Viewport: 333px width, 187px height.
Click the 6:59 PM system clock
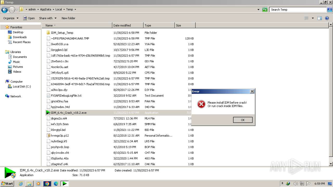(319, 184)
